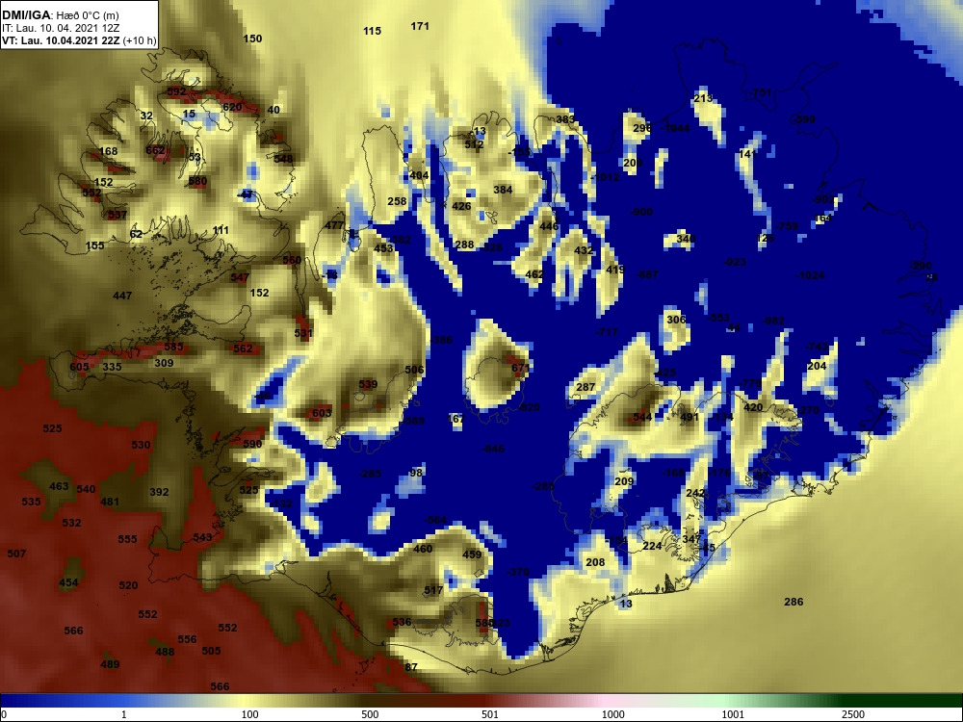The width and height of the screenshot is (963, 722).
Task: Click the map value '605'
Action: click(79, 367)
